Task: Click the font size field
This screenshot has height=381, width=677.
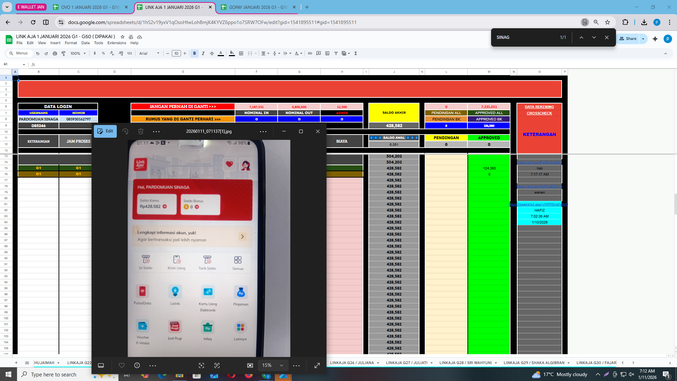Action: [176, 53]
